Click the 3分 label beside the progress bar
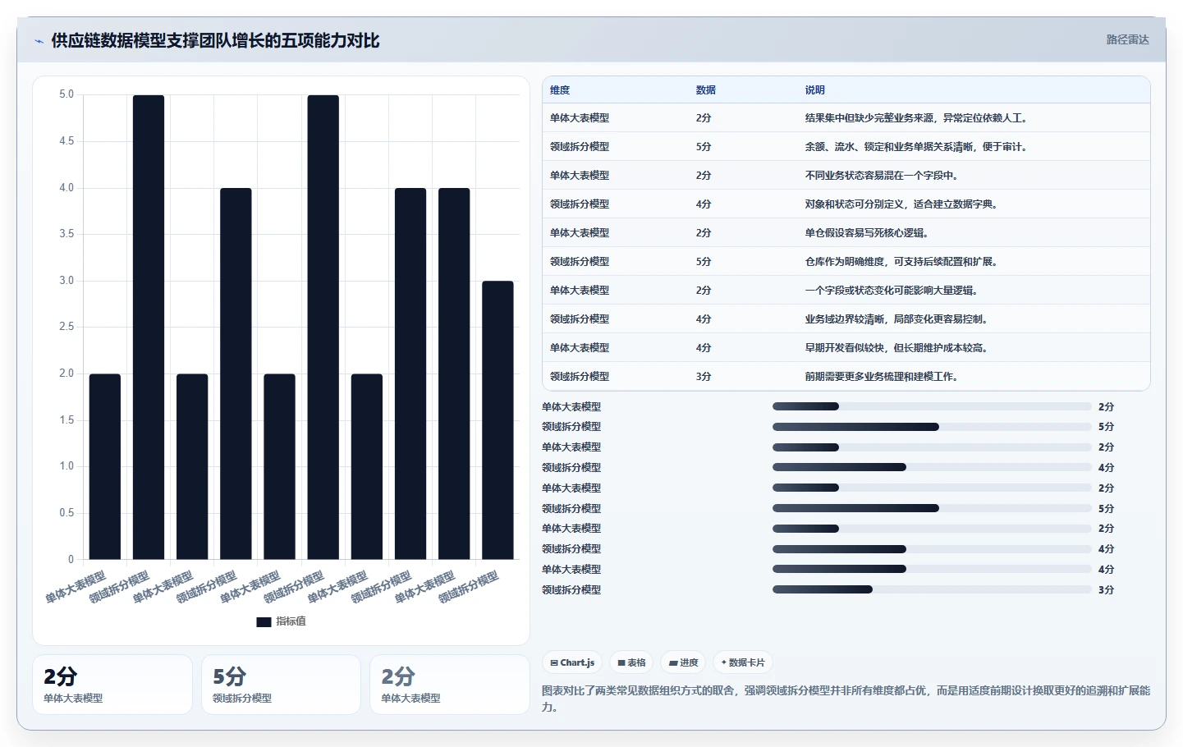This screenshot has width=1183, height=747. (1107, 590)
